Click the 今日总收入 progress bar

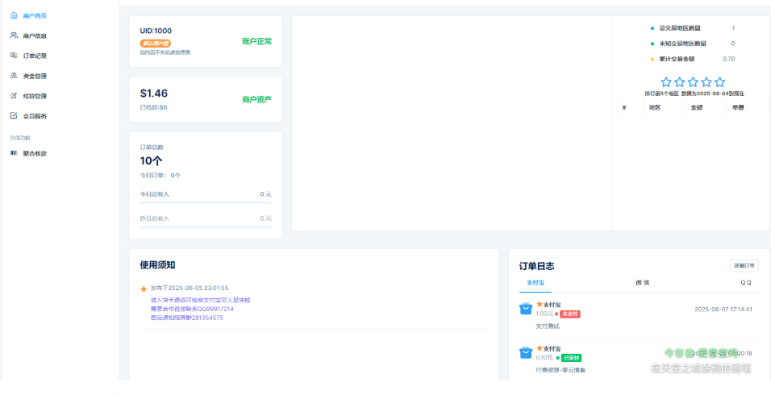(x=206, y=203)
